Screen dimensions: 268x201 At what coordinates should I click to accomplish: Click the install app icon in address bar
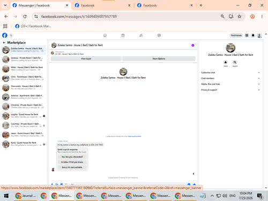click(x=231, y=17)
